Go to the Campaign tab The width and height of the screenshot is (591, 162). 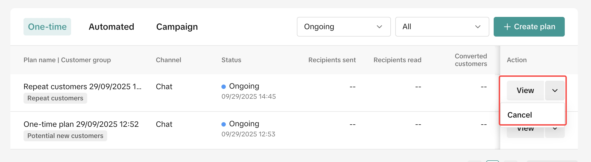tap(177, 27)
